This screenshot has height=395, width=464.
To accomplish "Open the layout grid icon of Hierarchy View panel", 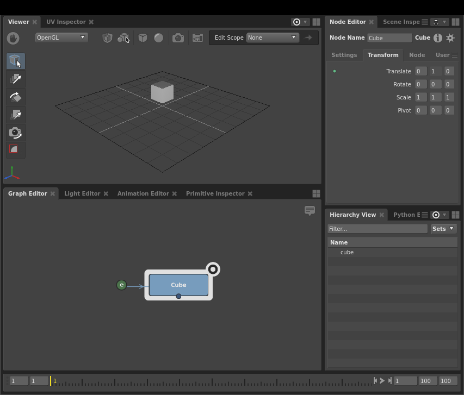I will pos(456,215).
